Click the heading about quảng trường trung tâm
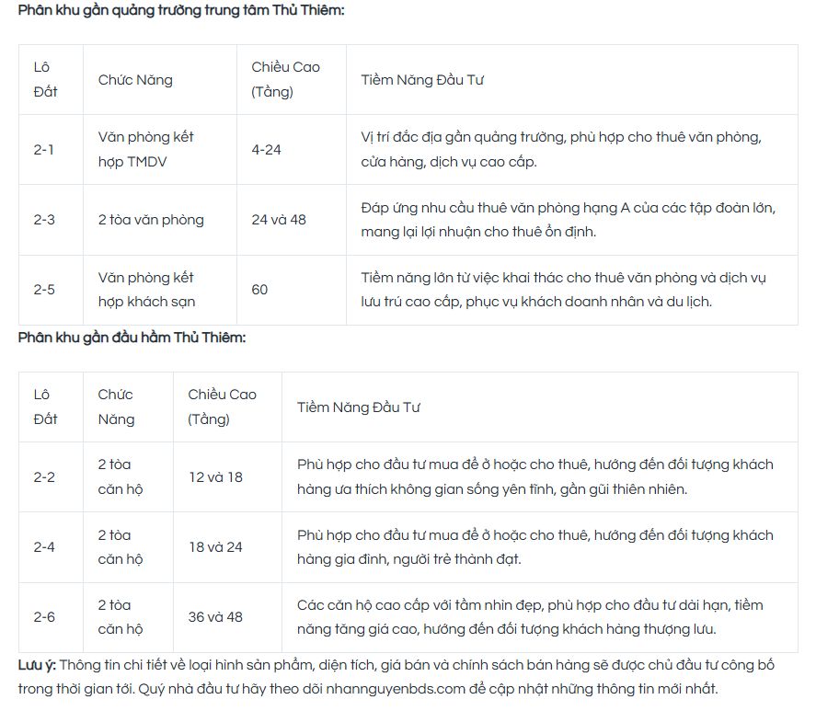This screenshot has width=816, height=711. pyautogui.click(x=181, y=10)
